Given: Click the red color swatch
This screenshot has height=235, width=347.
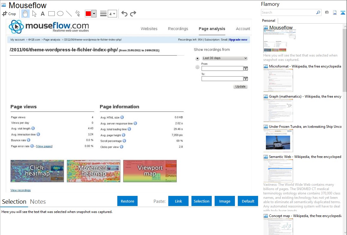Looking at the screenshot, I should 88,14.
